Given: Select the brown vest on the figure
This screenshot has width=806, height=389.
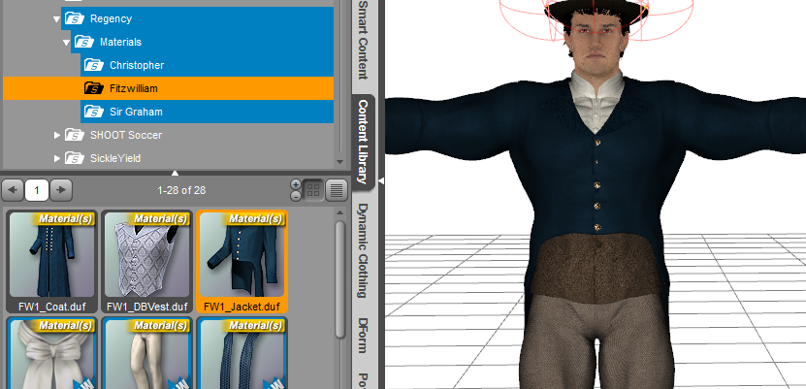Looking at the screenshot, I should point(596,267).
